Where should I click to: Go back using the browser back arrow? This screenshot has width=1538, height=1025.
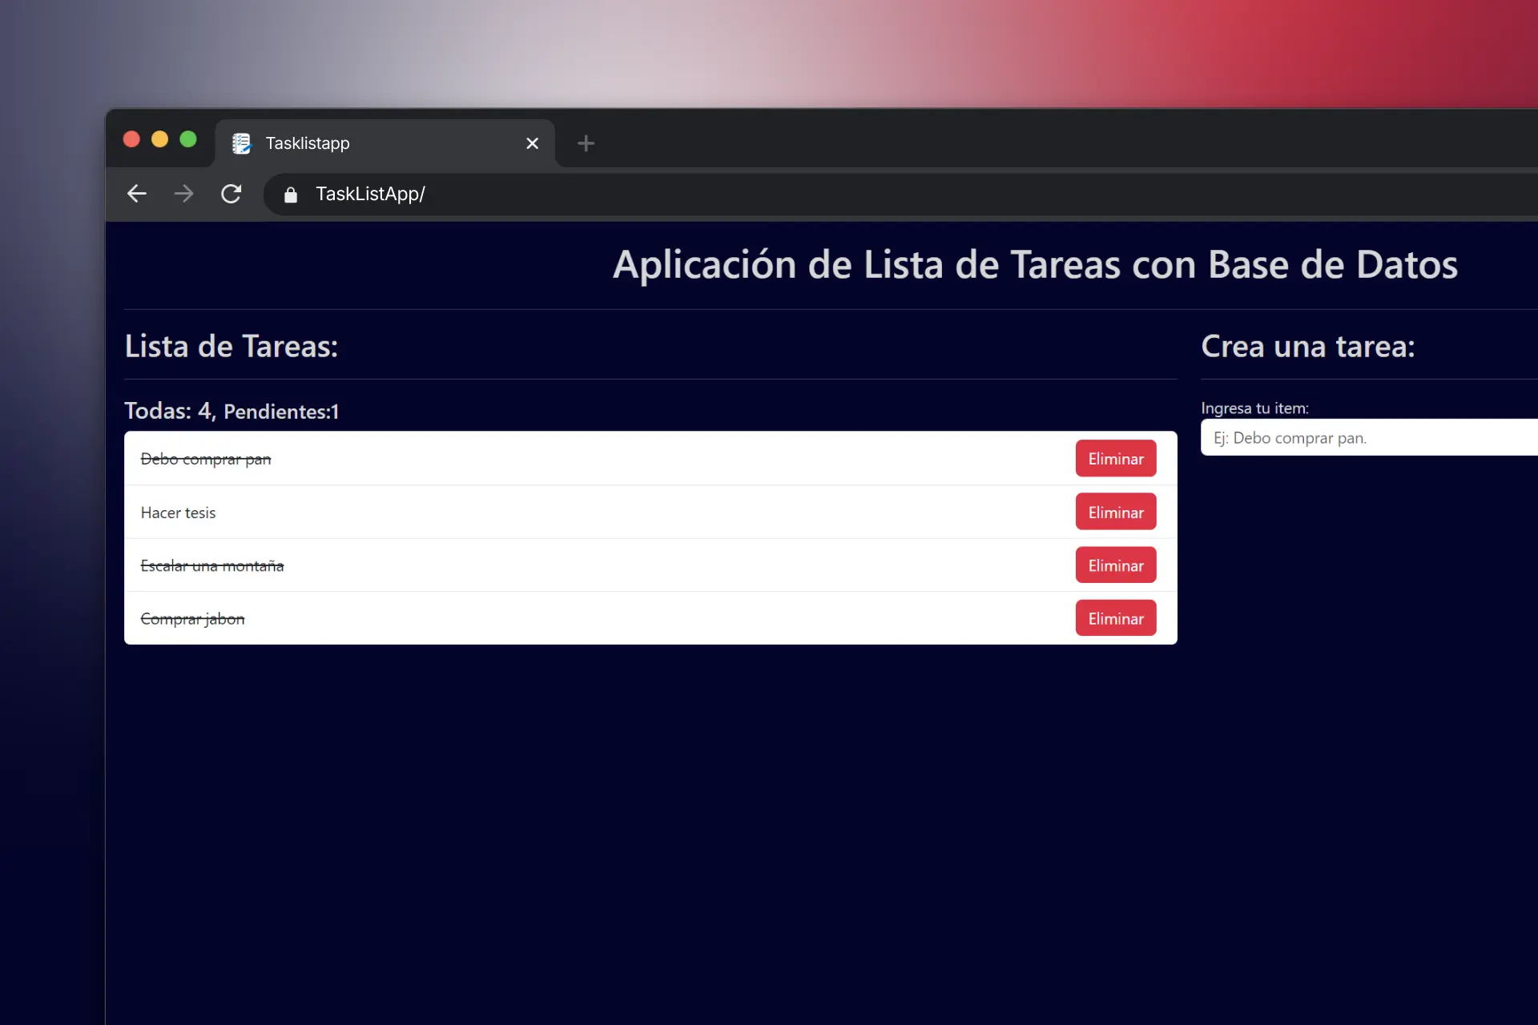137,194
